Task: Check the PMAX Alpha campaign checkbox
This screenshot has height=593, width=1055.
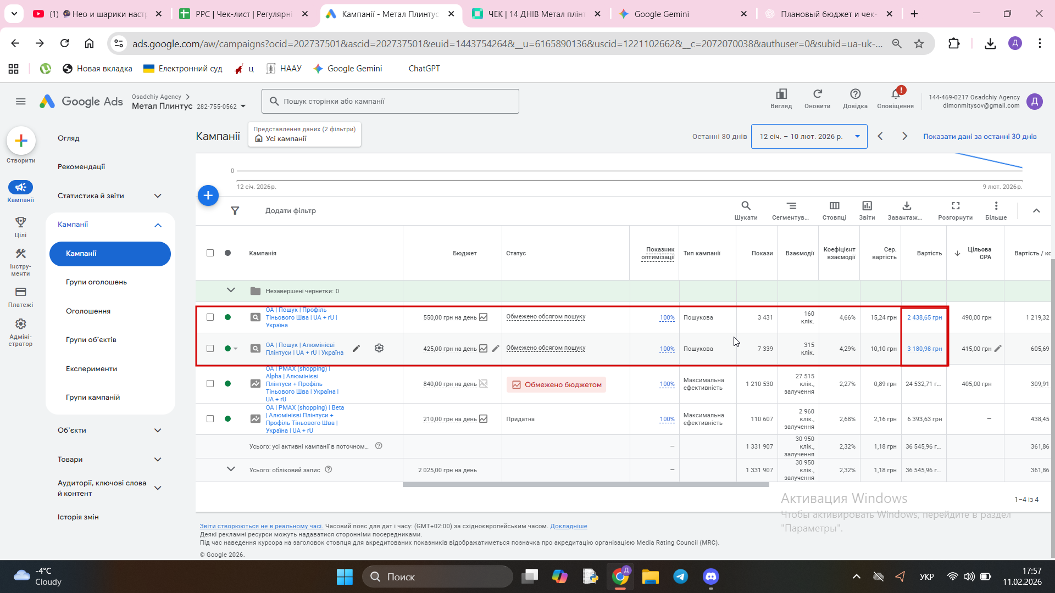Action: [210, 384]
